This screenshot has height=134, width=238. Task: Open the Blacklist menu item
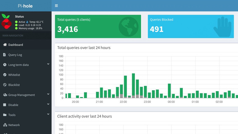click(14, 85)
